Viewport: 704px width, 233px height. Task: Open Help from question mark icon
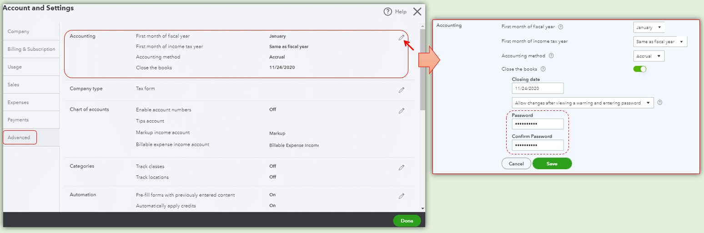click(x=387, y=12)
